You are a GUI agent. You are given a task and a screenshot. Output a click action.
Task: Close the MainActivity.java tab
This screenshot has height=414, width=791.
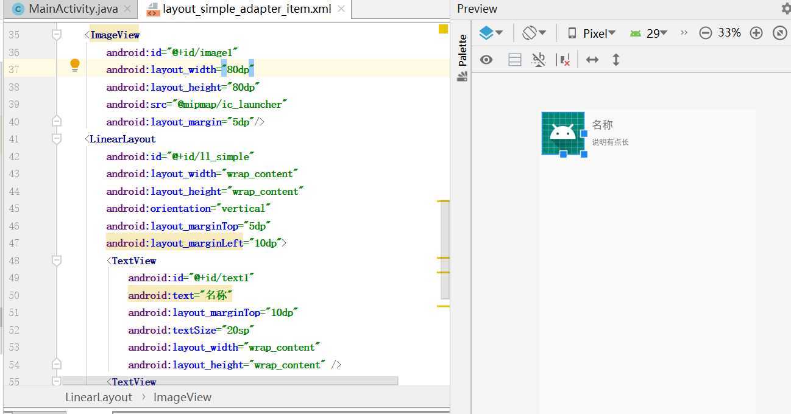[127, 9]
